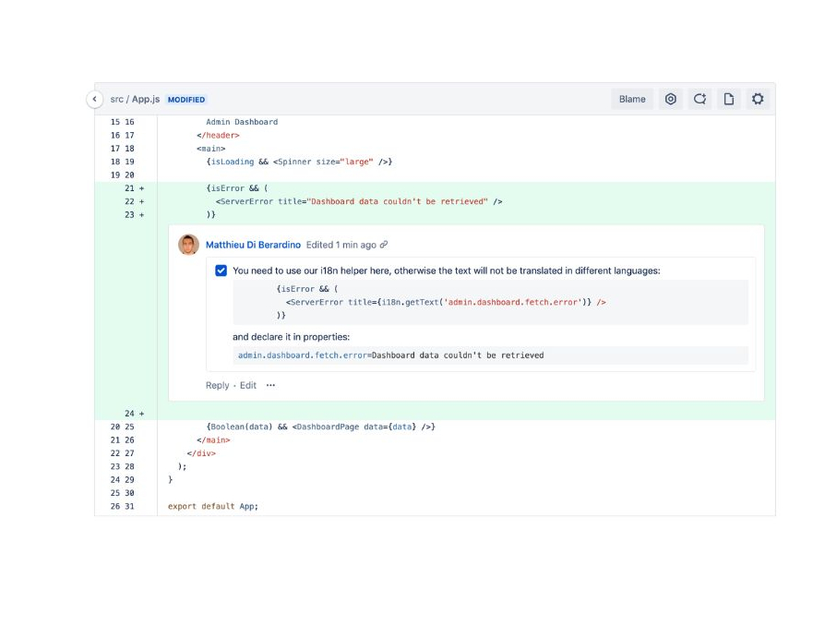Open diff settings gear icon
837x626 pixels.
coord(758,99)
